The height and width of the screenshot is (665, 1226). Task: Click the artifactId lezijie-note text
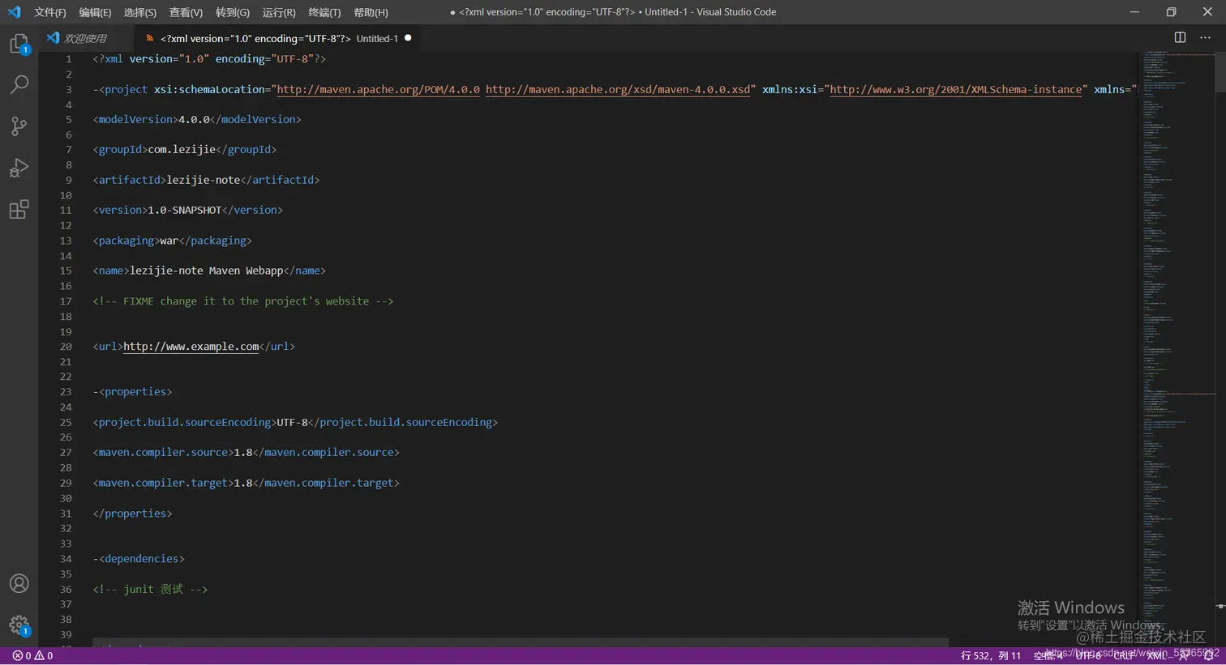(206, 180)
